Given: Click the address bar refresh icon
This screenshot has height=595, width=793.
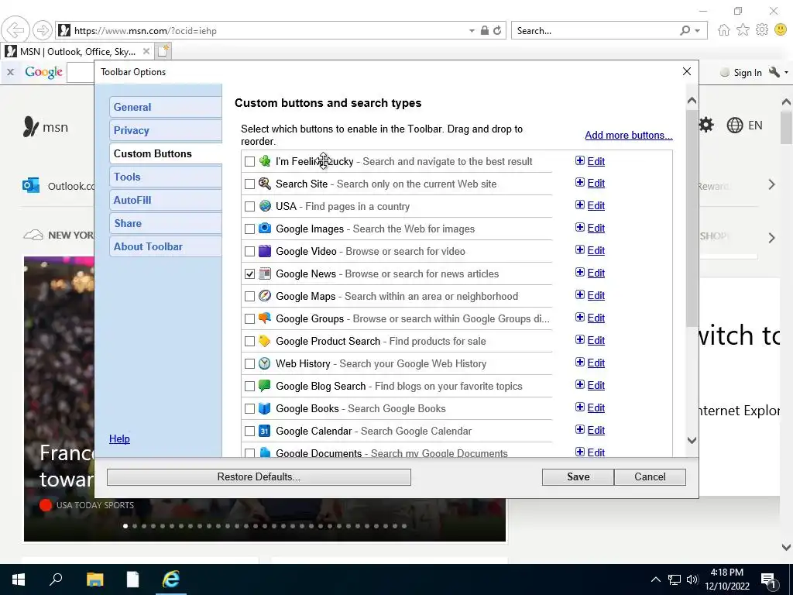Looking at the screenshot, I should pyautogui.click(x=497, y=31).
